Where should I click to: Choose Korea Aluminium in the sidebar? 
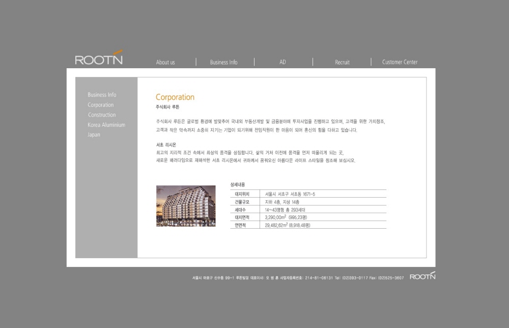pyautogui.click(x=106, y=125)
